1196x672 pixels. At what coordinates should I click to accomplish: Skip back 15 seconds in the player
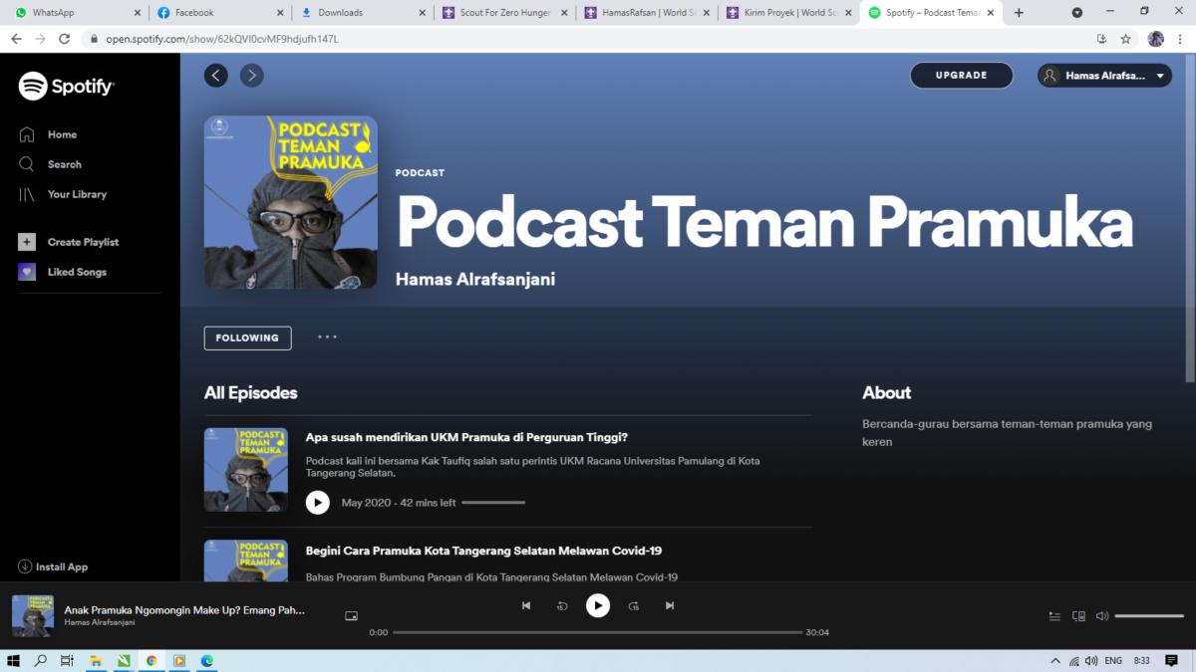click(562, 605)
